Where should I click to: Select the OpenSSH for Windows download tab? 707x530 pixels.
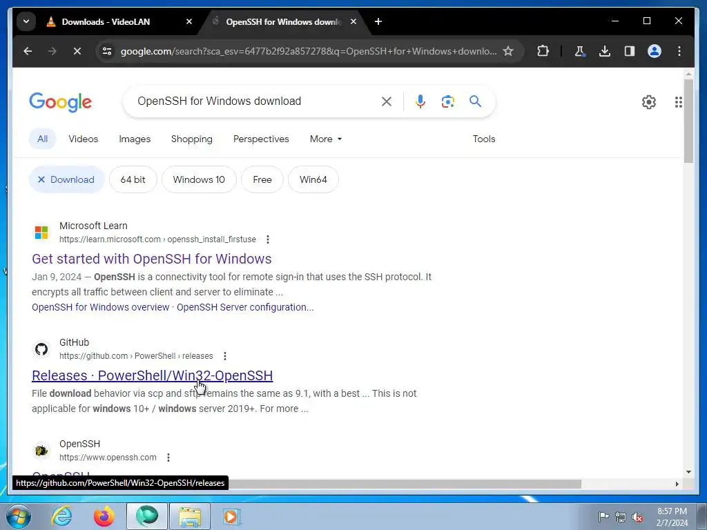coord(284,21)
